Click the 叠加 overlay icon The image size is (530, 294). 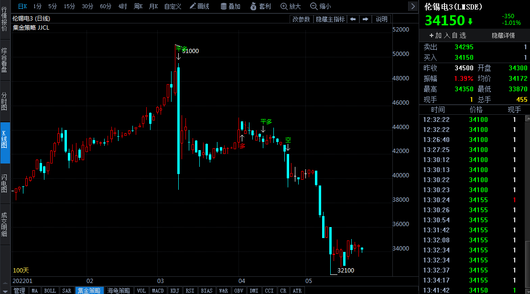pos(230,6)
